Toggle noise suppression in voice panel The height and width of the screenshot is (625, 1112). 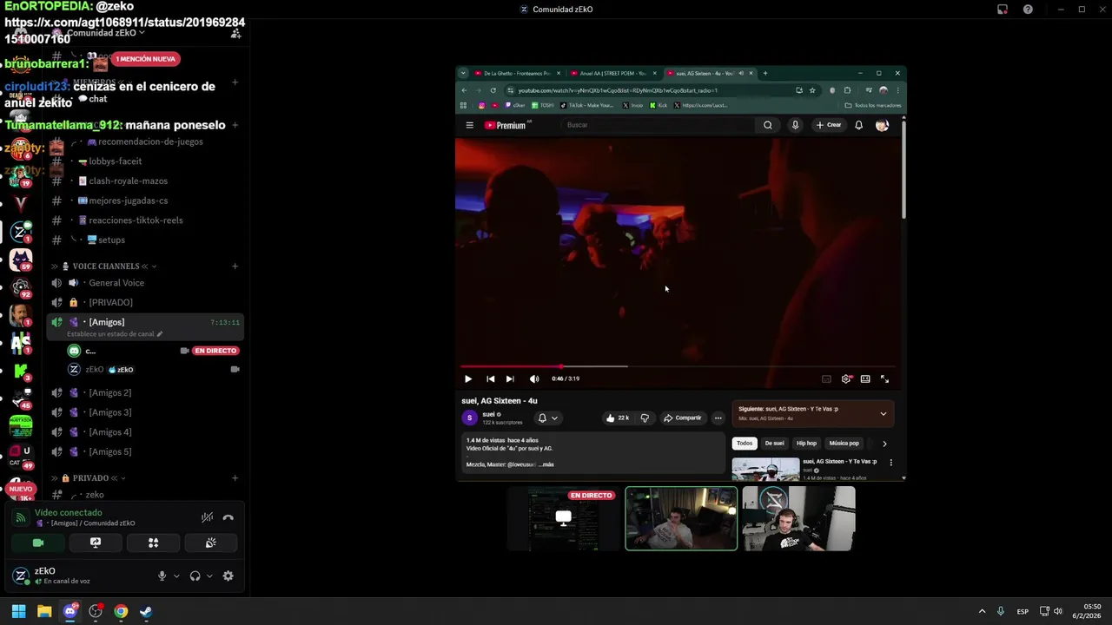click(x=207, y=517)
